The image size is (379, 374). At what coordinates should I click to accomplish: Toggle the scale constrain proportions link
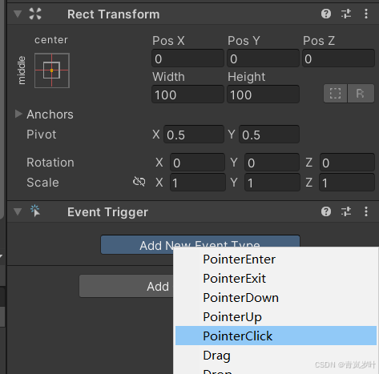pyautogui.click(x=139, y=182)
